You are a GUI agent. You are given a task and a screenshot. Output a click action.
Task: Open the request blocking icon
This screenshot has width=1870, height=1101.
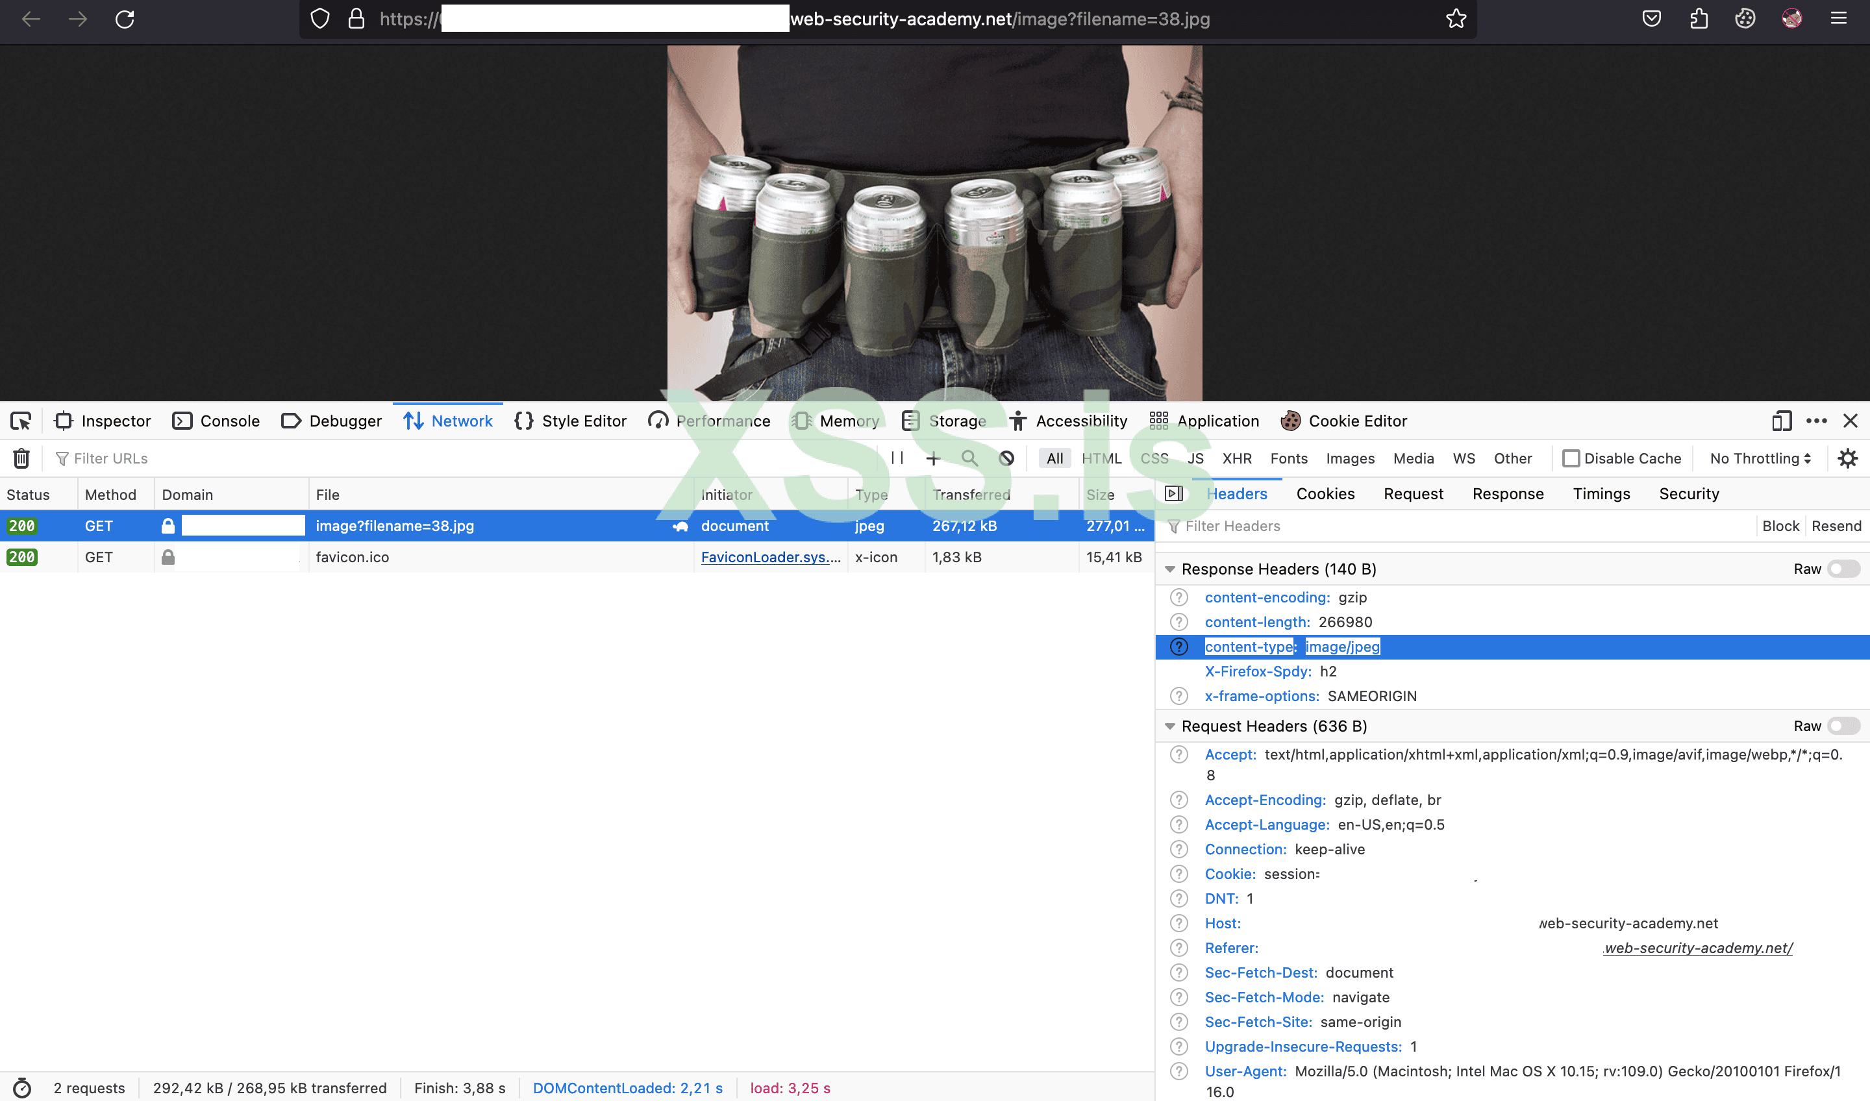pos(1006,458)
